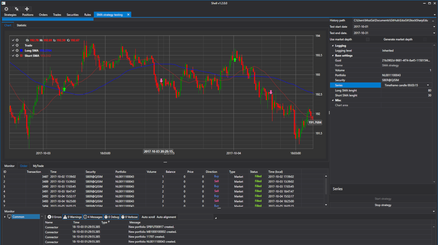Click the connect plug icon in top toolbar
The image size is (438, 245).
[16, 9]
